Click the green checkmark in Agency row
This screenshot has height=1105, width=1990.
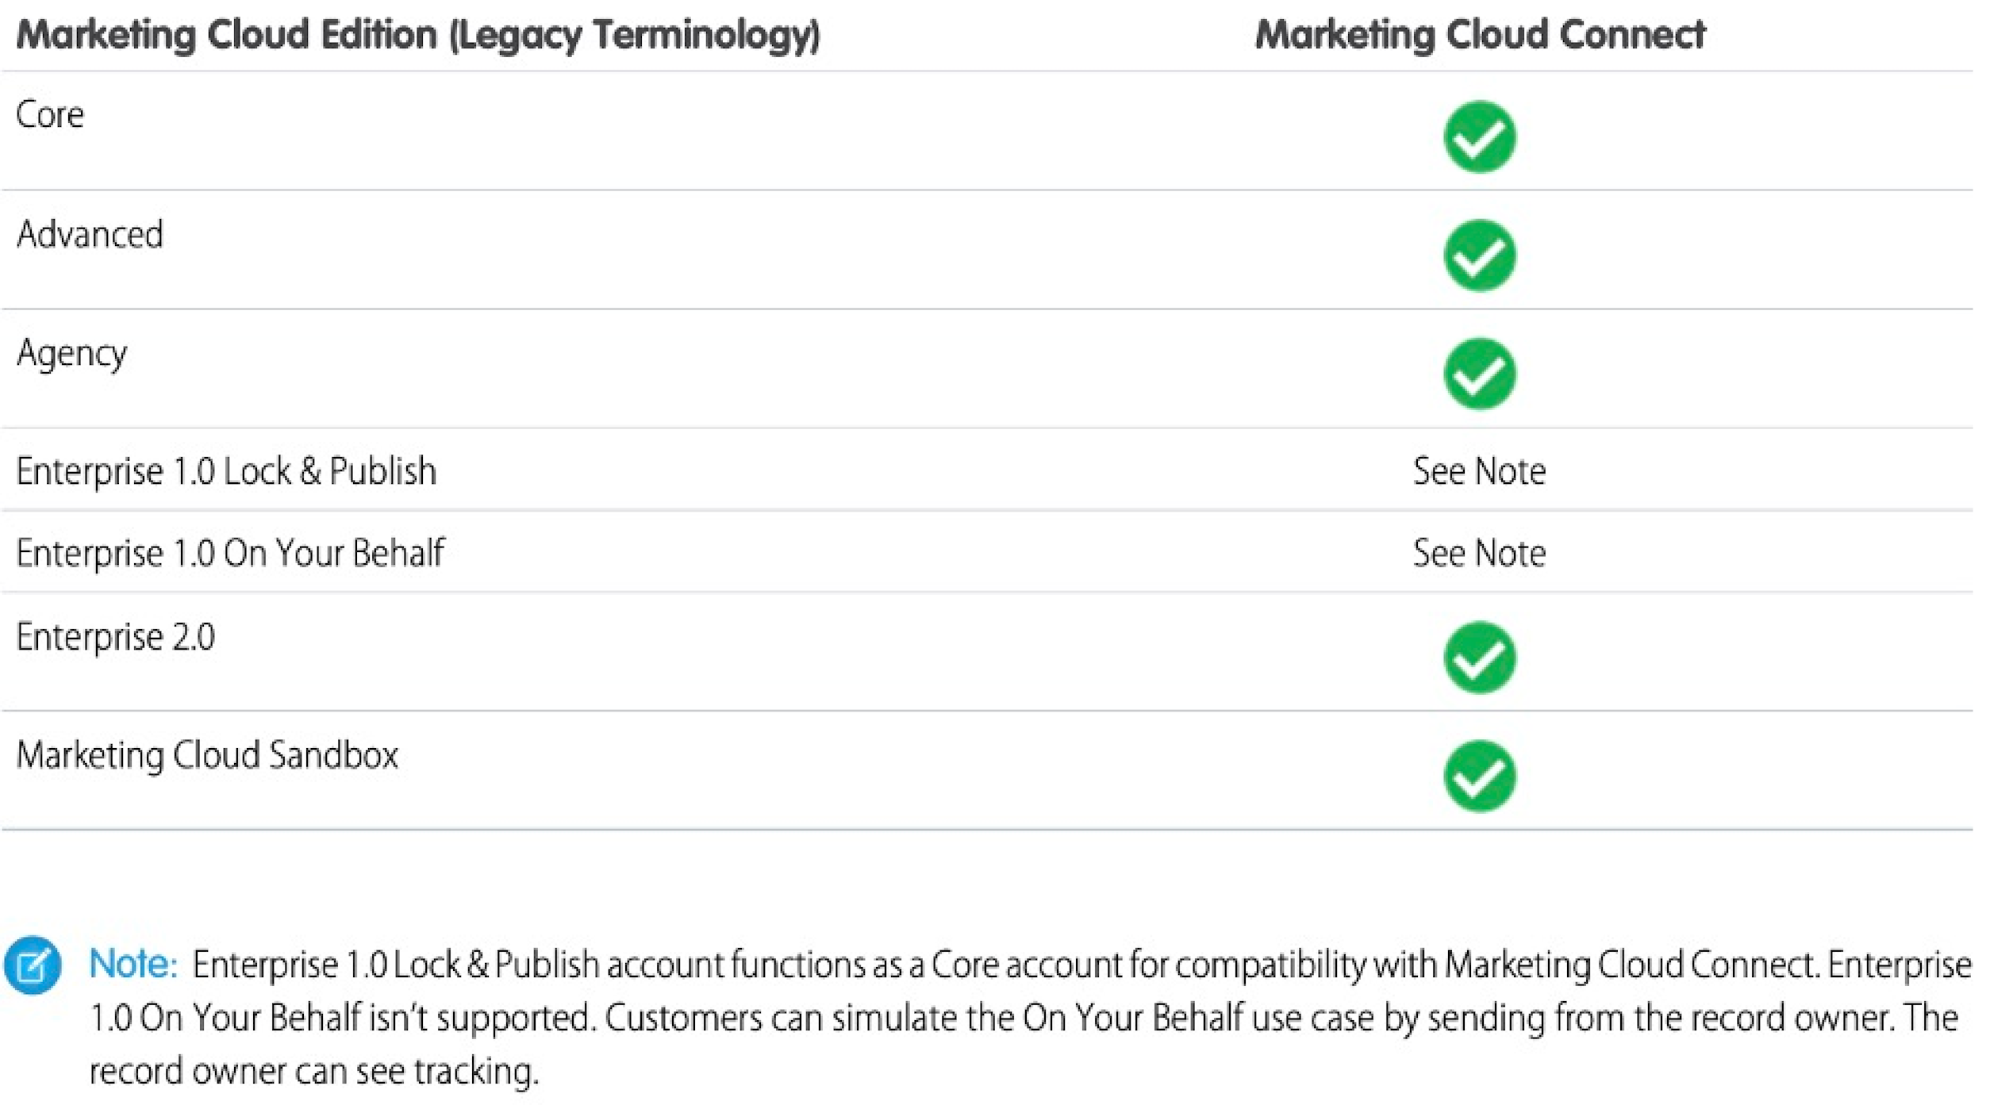coord(1479,374)
